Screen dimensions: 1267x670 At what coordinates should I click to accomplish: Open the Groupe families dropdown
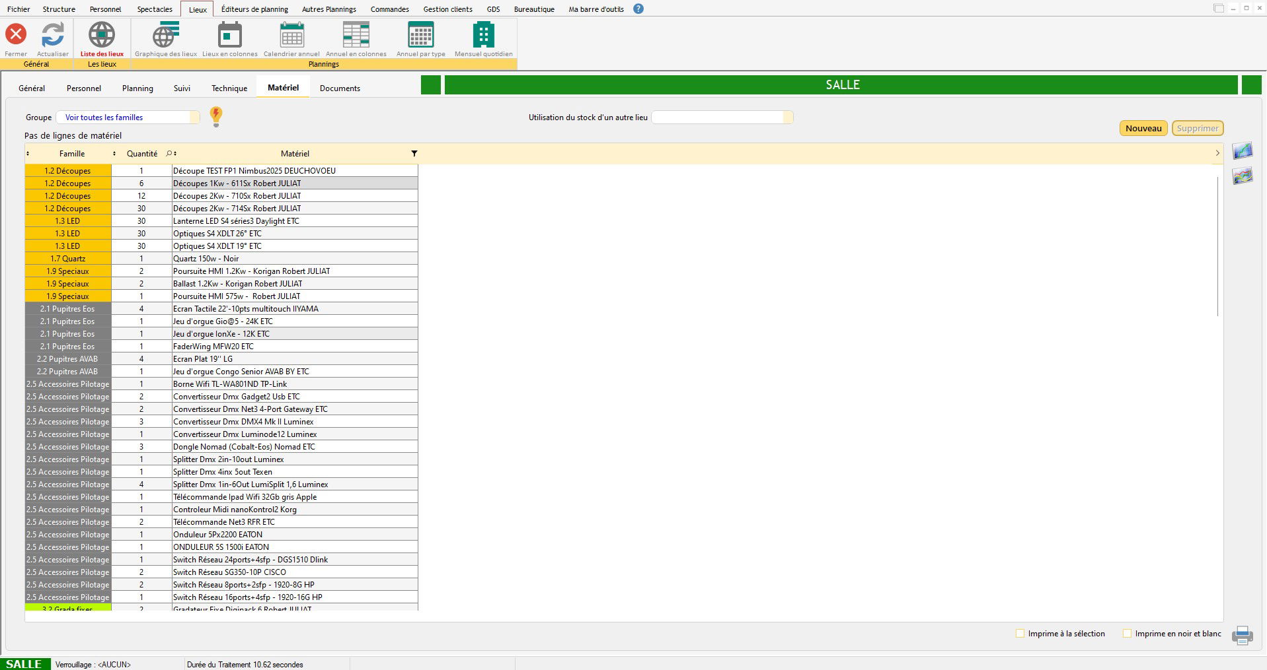point(194,117)
